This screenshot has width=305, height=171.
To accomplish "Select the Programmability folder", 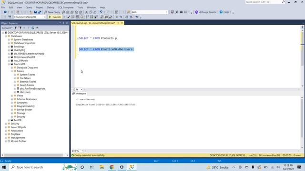I will pos(26,106).
